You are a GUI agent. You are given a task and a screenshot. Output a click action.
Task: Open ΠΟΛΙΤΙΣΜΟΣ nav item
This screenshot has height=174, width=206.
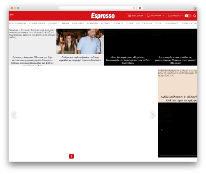click(x=171, y=23)
